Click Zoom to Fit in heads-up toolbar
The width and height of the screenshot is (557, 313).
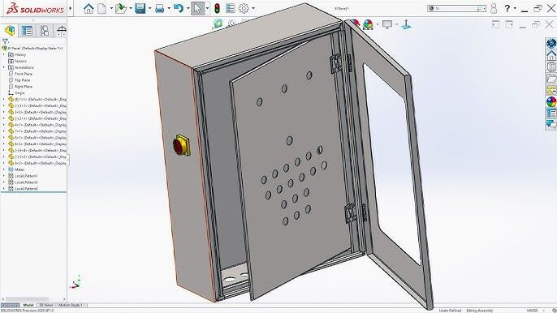218,24
